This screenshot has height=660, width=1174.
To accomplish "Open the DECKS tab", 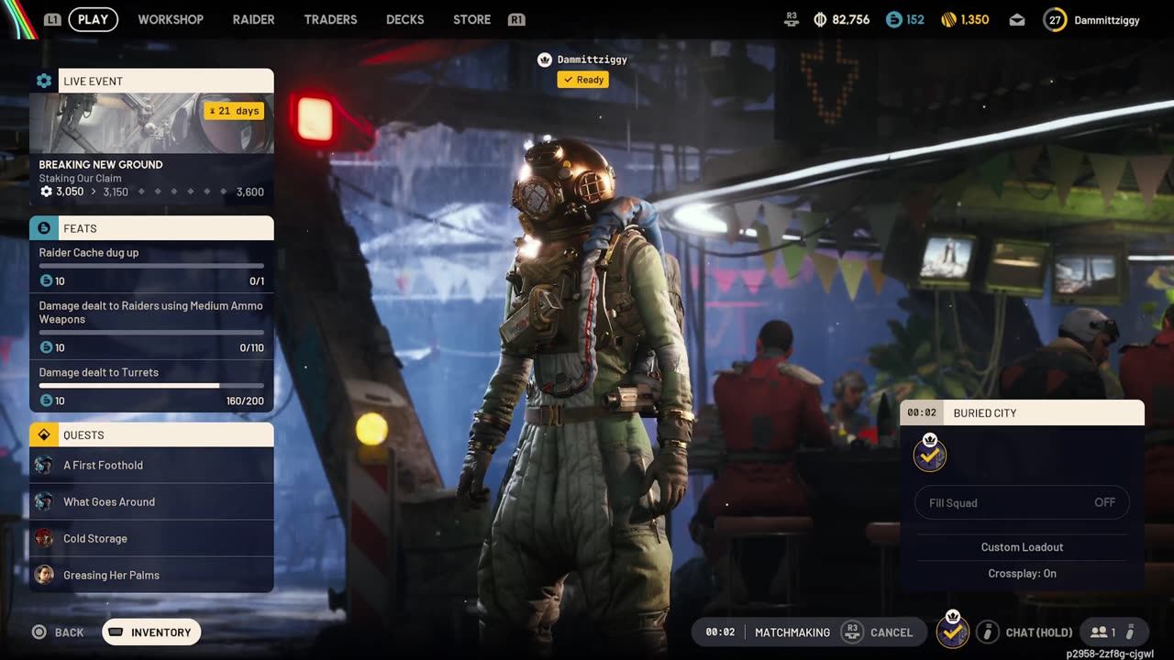I will pyautogui.click(x=404, y=19).
